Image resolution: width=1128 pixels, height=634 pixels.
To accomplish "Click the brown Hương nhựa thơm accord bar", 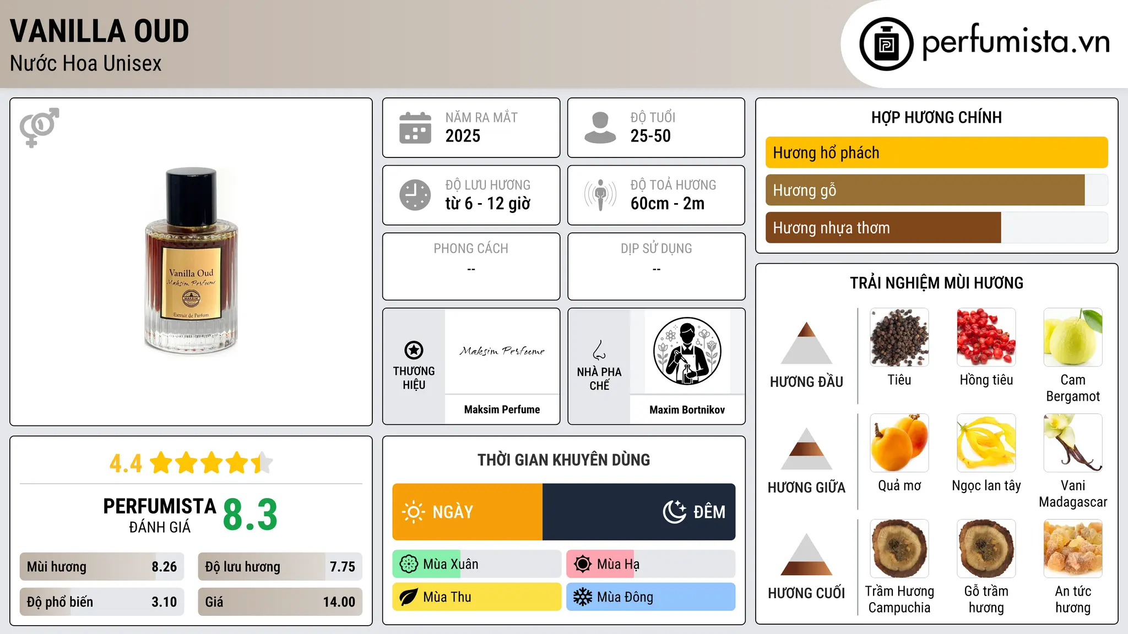I will pyautogui.click(x=937, y=227).
